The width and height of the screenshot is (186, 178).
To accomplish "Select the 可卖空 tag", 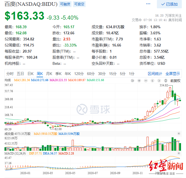I will point(79,4).
